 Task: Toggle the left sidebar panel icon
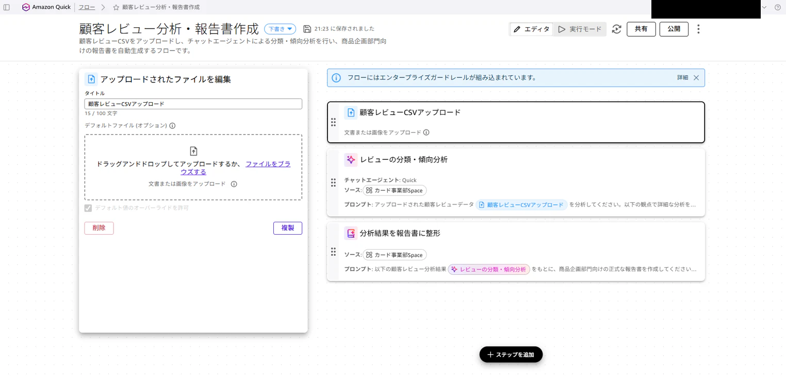point(7,7)
